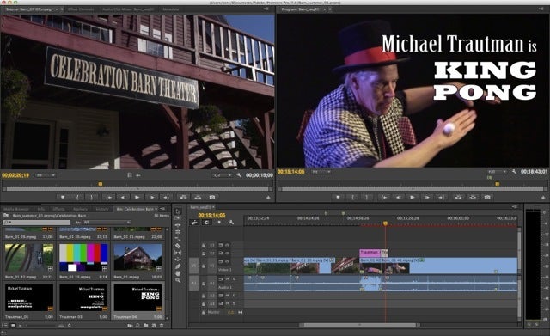Select the Selection arrow tool
This screenshot has width=550, height=336.
(178, 211)
